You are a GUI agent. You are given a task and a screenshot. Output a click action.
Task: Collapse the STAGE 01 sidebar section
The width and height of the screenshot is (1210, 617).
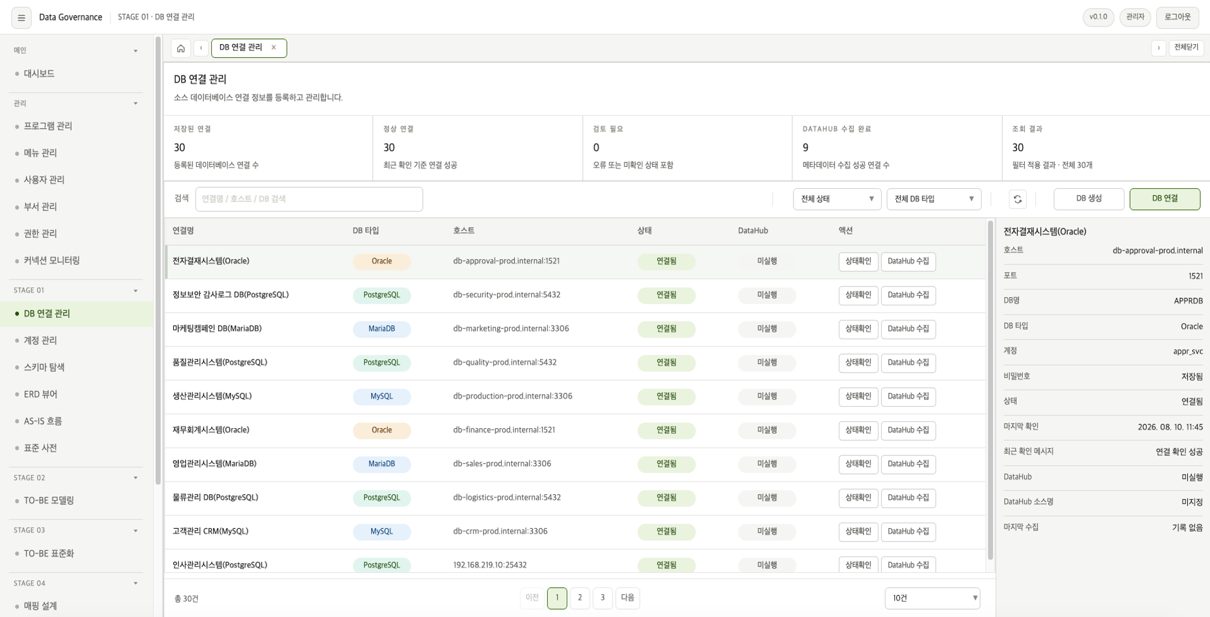(135, 290)
